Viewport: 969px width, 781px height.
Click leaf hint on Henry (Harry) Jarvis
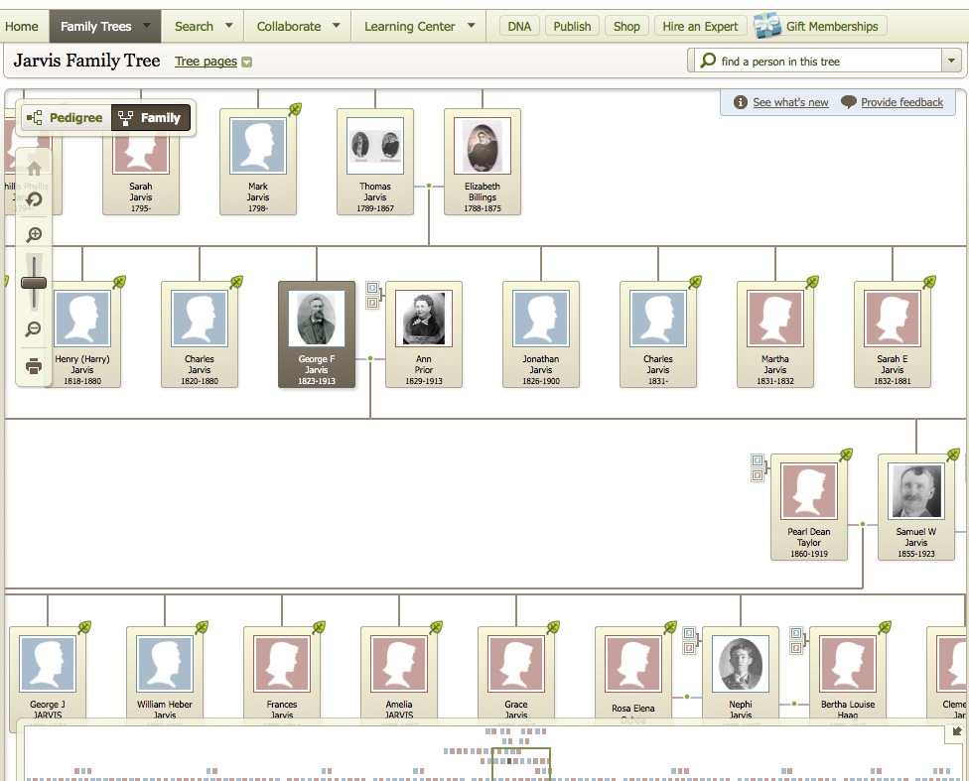tap(119, 282)
